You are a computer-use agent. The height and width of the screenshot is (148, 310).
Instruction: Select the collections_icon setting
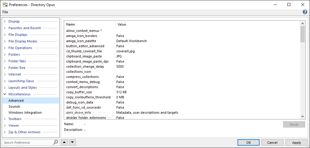(79, 72)
